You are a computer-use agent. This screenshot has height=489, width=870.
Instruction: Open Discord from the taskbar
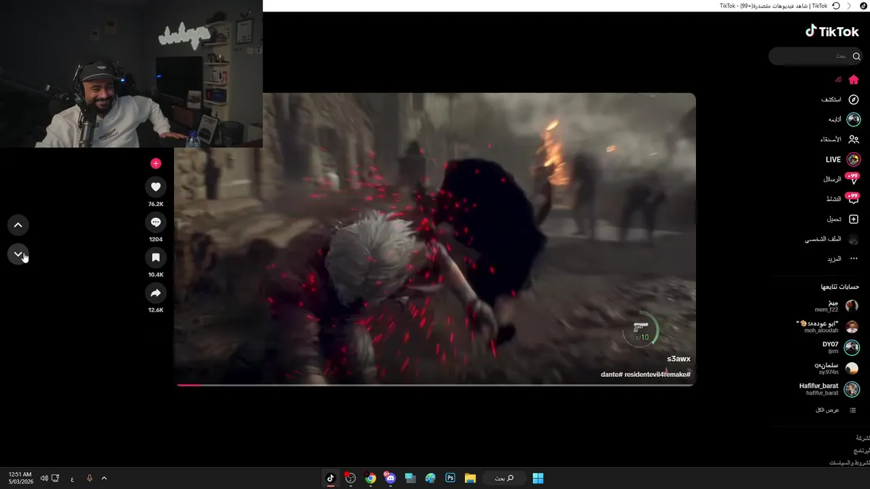pyautogui.click(x=390, y=478)
